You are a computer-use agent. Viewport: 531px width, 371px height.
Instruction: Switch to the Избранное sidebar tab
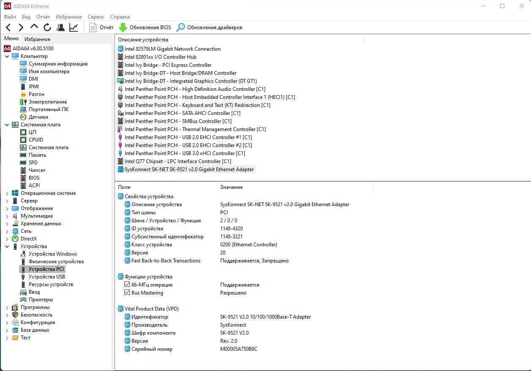pyautogui.click(x=37, y=39)
